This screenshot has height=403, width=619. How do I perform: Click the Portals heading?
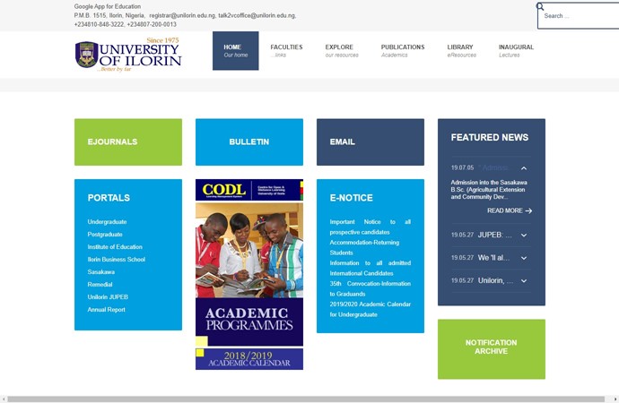tap(109, 198)
